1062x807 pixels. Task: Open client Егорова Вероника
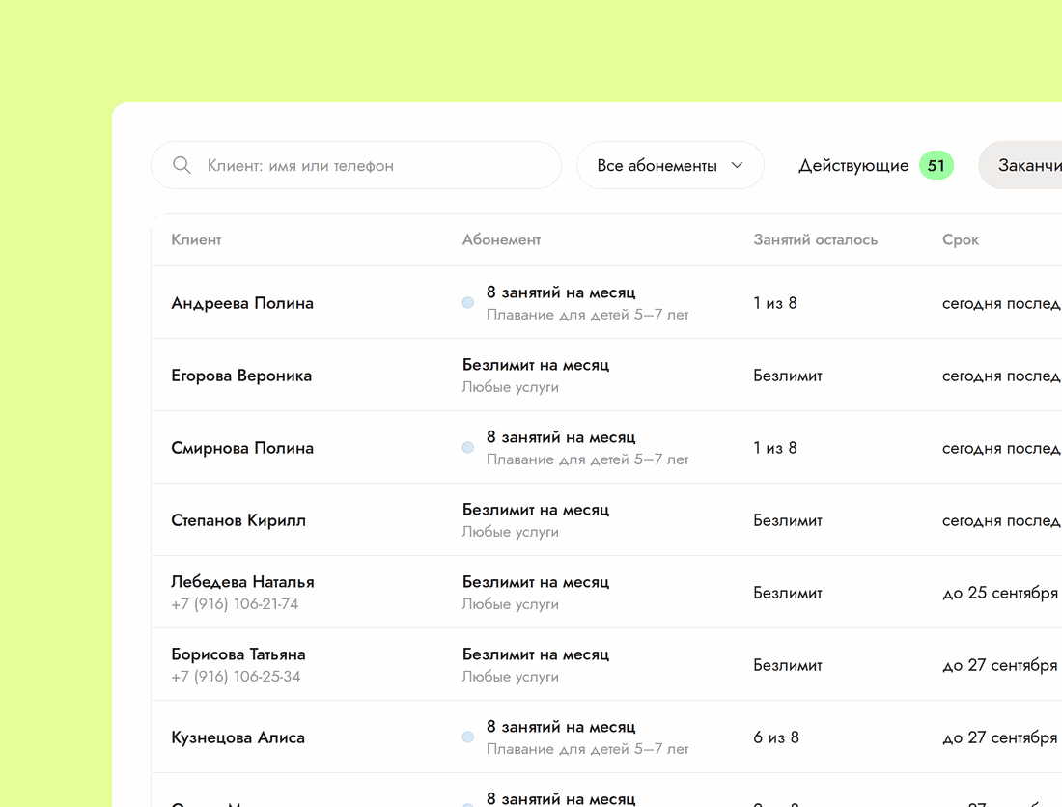(241, 376)
